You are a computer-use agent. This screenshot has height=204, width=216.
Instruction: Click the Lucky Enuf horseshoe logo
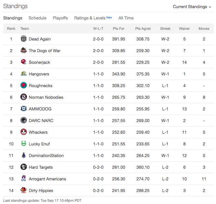pos(24,143)
